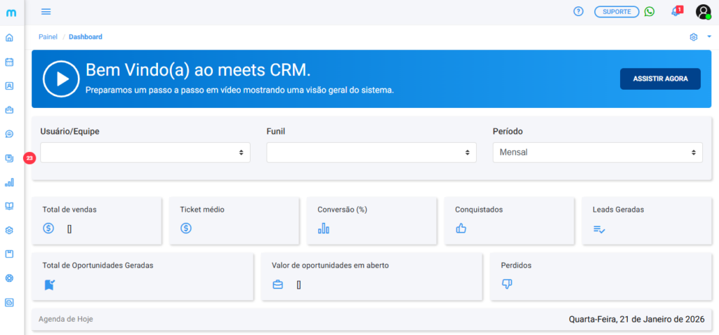Play the welcome video circle button
The image size is (719, 335).
[x=60, y=78]
